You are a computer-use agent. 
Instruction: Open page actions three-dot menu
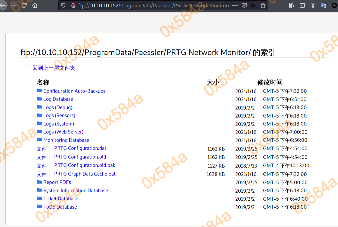pos(235,5)
